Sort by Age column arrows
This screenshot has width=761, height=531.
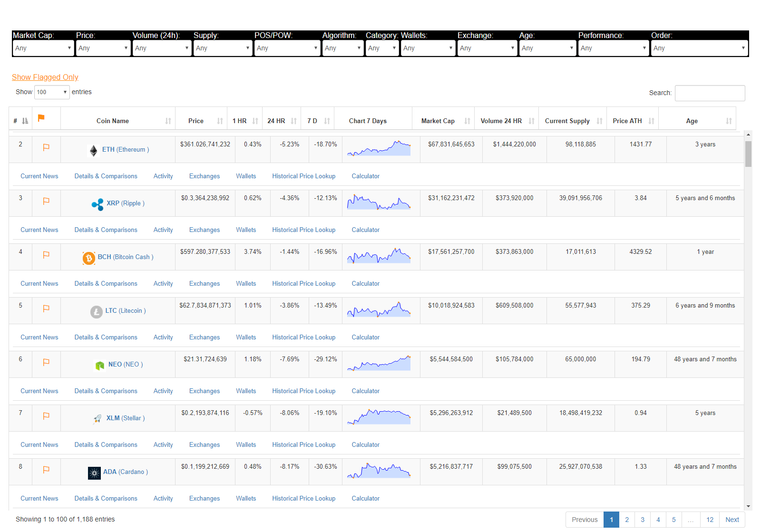pyautogui.click(x=729, y=121)
